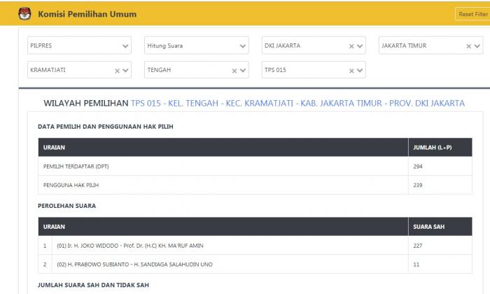Clear the TPS 015 selection
490x294 pixels.
(x=351, y=71)
